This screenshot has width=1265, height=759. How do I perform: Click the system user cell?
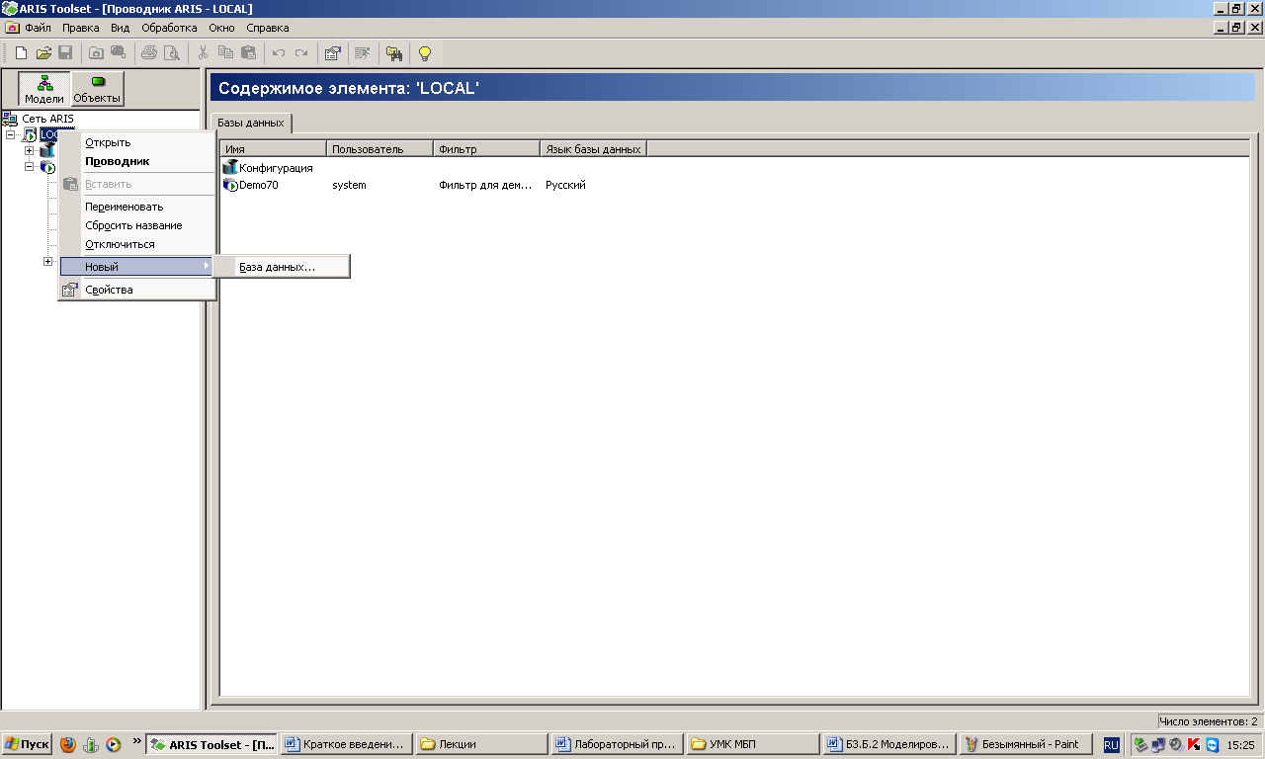pyautogui.click(x=349, y=185)
